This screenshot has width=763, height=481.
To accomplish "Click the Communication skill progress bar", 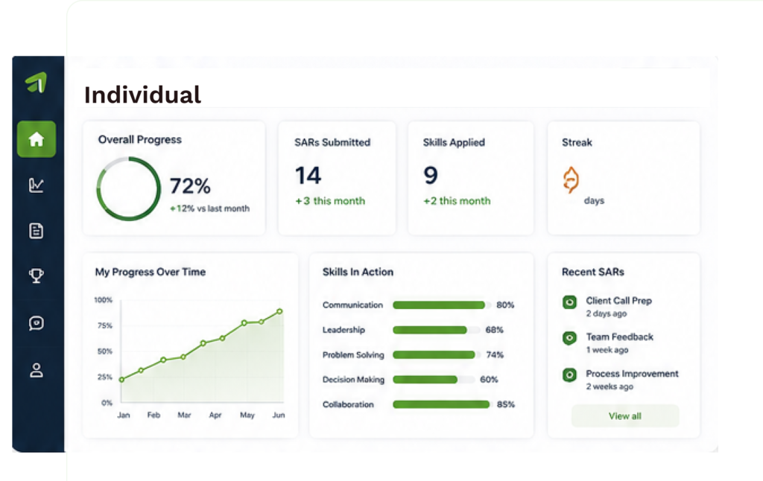I will (x=441, y=305).
